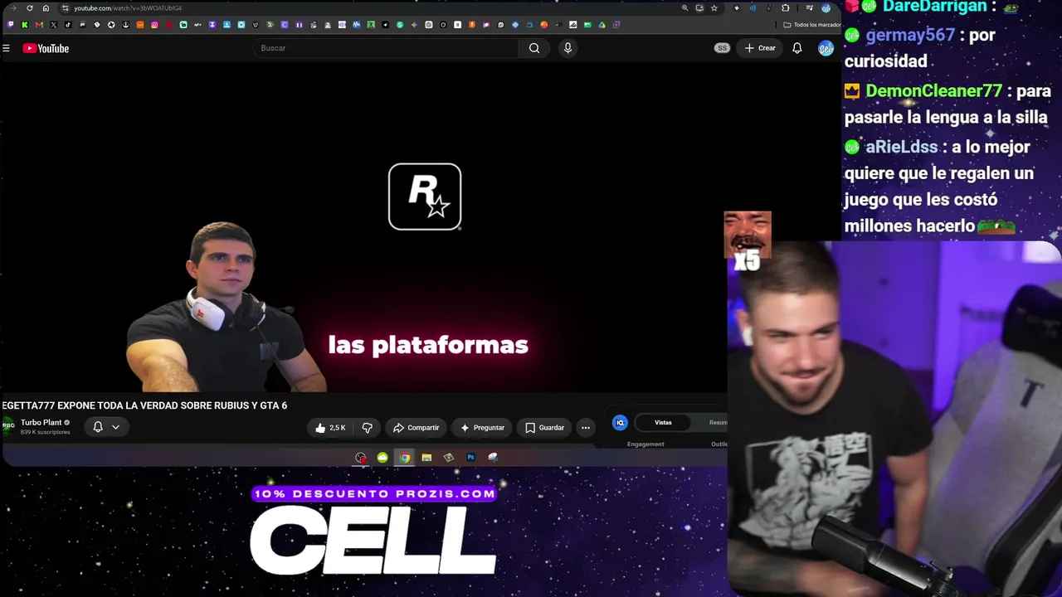Open YouTube notifications bell in header
This screenshot has height=597, width=1062.
(x=796, y=48)
